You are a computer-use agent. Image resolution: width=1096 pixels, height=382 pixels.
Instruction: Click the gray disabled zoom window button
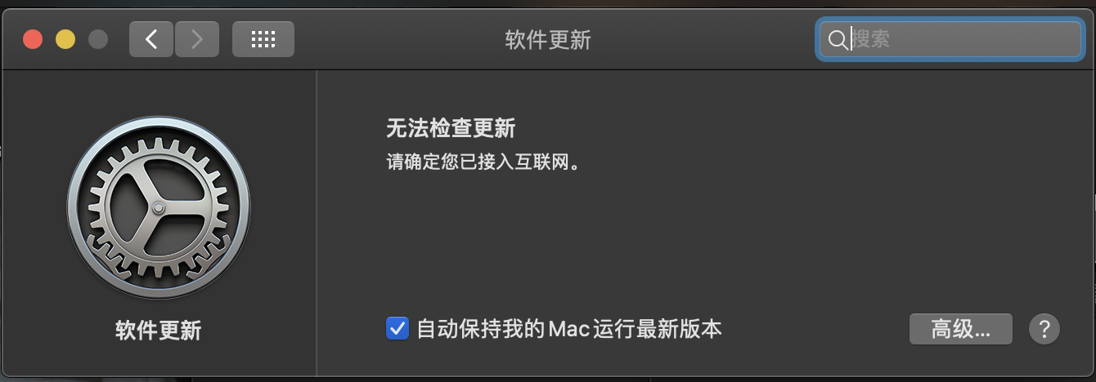pyautogui.click(x=98, y=39)
